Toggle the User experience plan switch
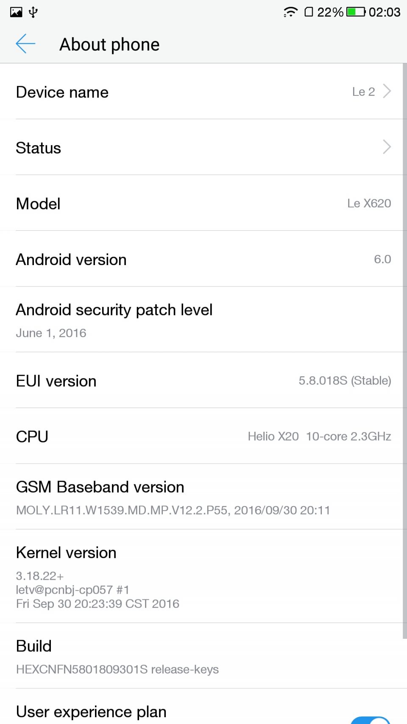 [x=370, y=720]
